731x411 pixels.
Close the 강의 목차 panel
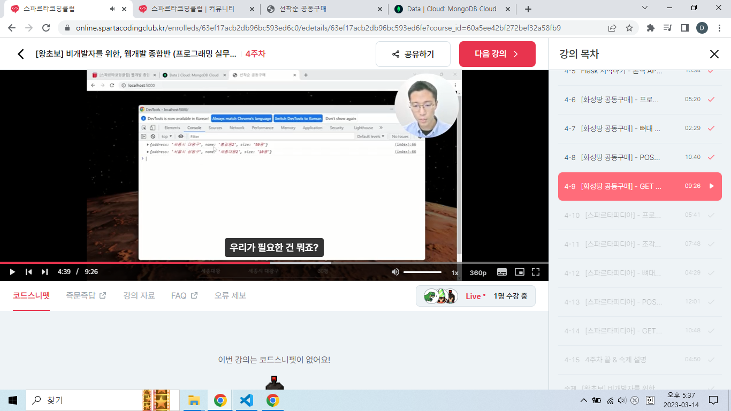point(714,54)
